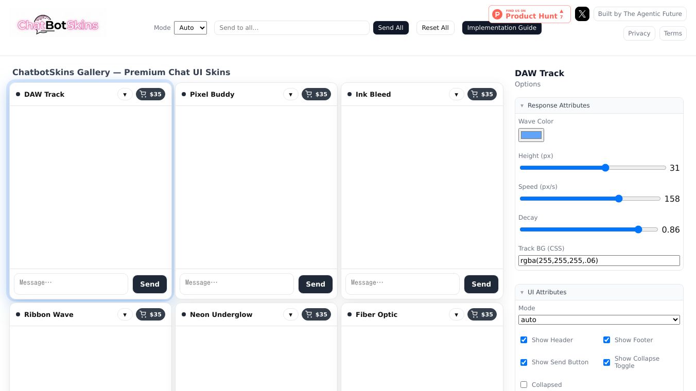
Task: Focus the Send to all input field
Action: tap(292, 28)
